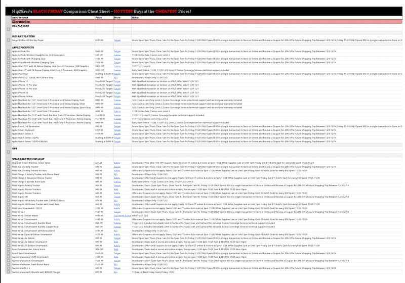Open Target store link for Apple AirPods Pro
Image resolution: width=405 pixels, height=283 pixels.
coord(117,51)
